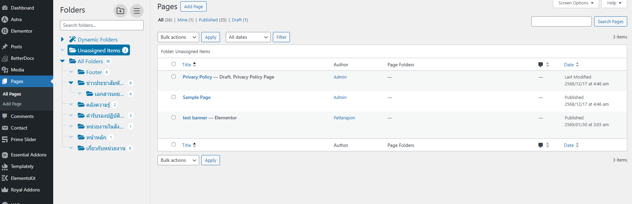Select the Sample Page row checkbox

(x=174, y=97)
